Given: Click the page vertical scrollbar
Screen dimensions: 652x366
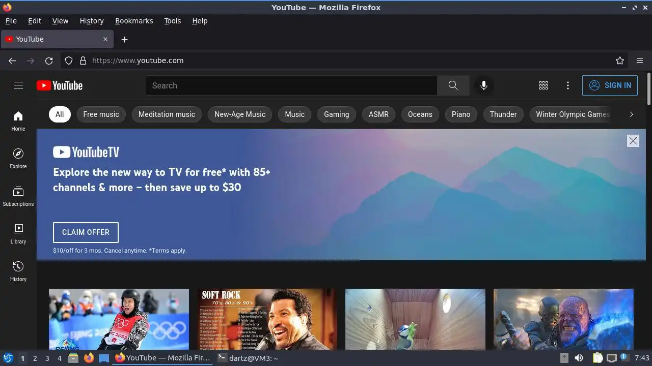Looking at the screenshot, I should [x=648, y=89].
